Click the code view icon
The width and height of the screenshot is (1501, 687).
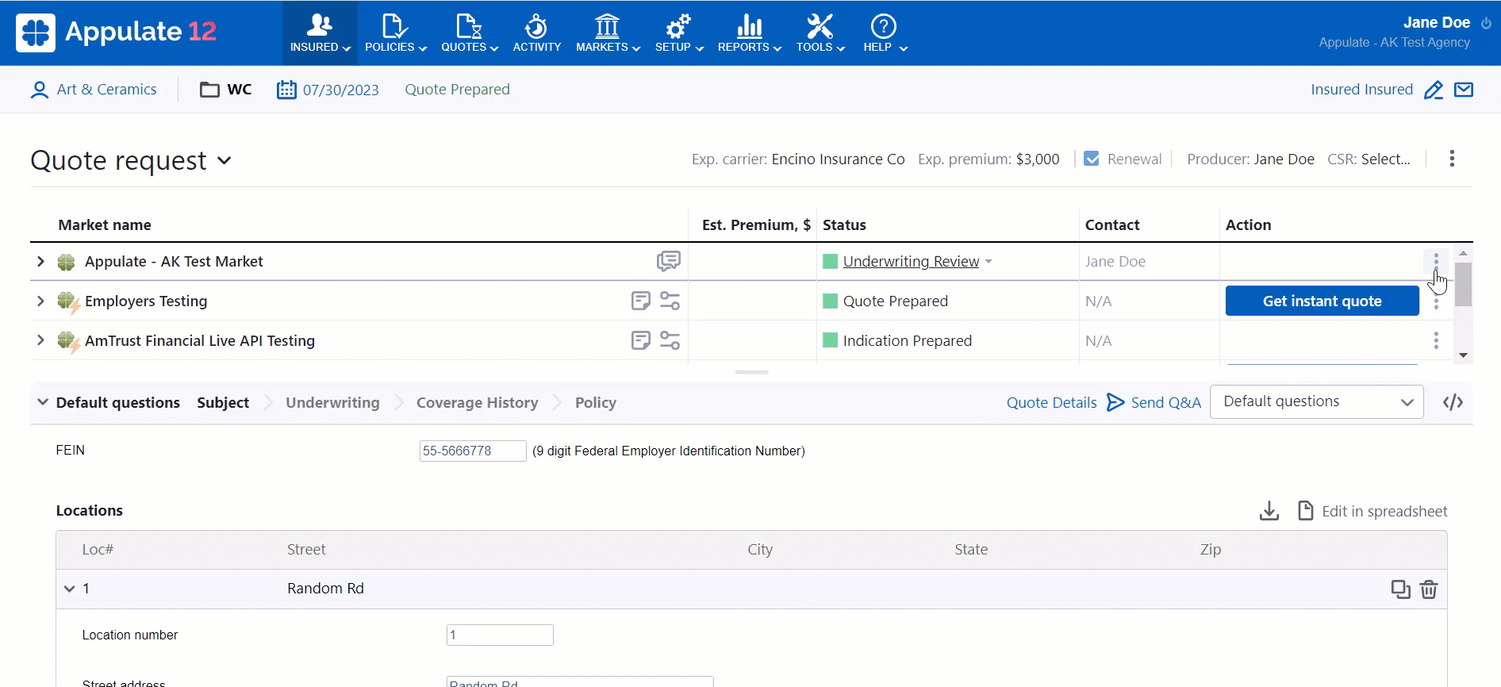tap(1453, 402)
